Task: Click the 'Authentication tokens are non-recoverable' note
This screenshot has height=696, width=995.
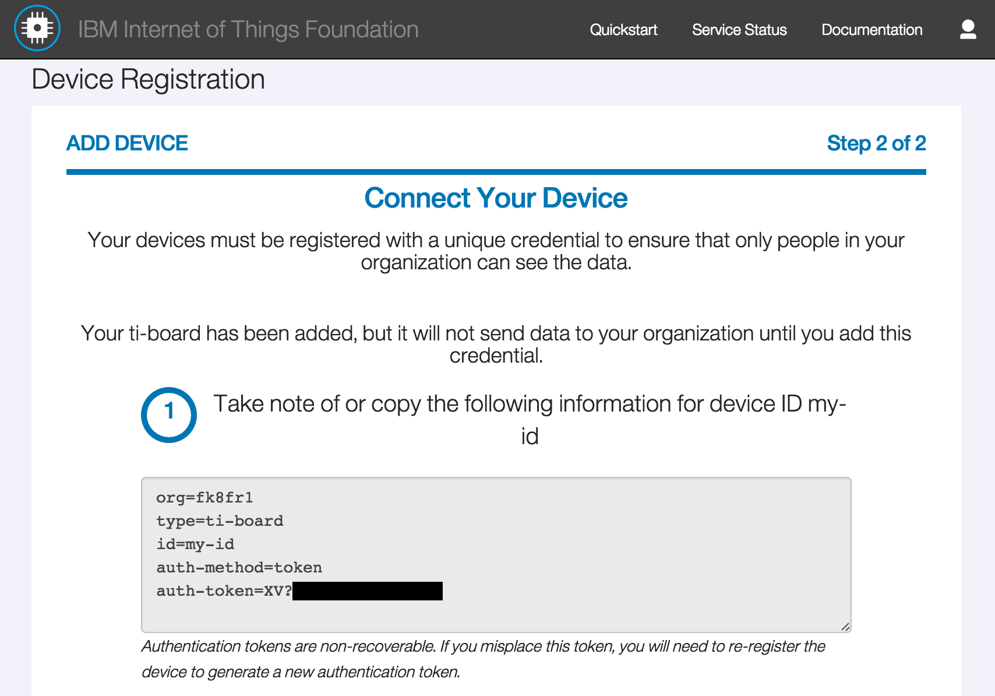Action: click(x=484, y=659)
